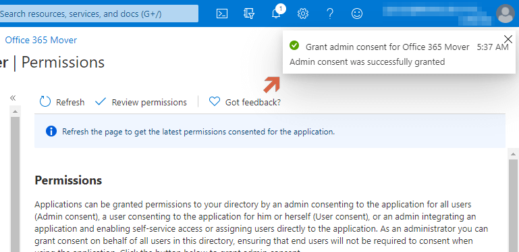The image size is (519, 252).
Task: Open Cloud Shell from the top bar
Action: [x=222, y=14]
